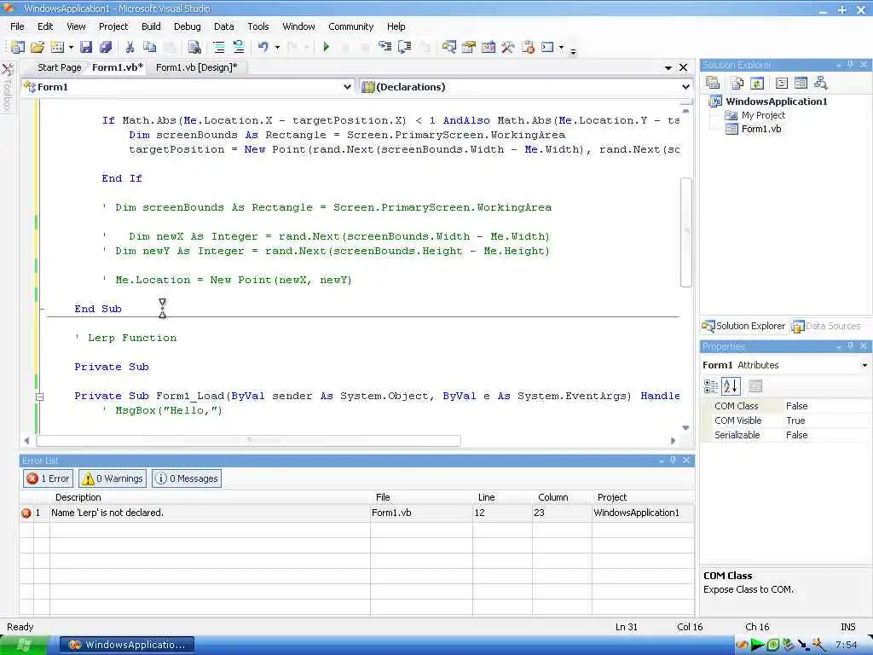The height and width of the screenshot is (655, 873).
Task: Click the Uncomment selected lines icon
Action: pyautogui.click(x=239, y=48)
